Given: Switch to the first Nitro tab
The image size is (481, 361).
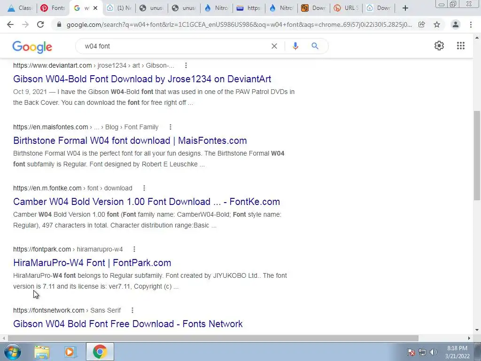Looking at the screenshot, I should (217, 8).
